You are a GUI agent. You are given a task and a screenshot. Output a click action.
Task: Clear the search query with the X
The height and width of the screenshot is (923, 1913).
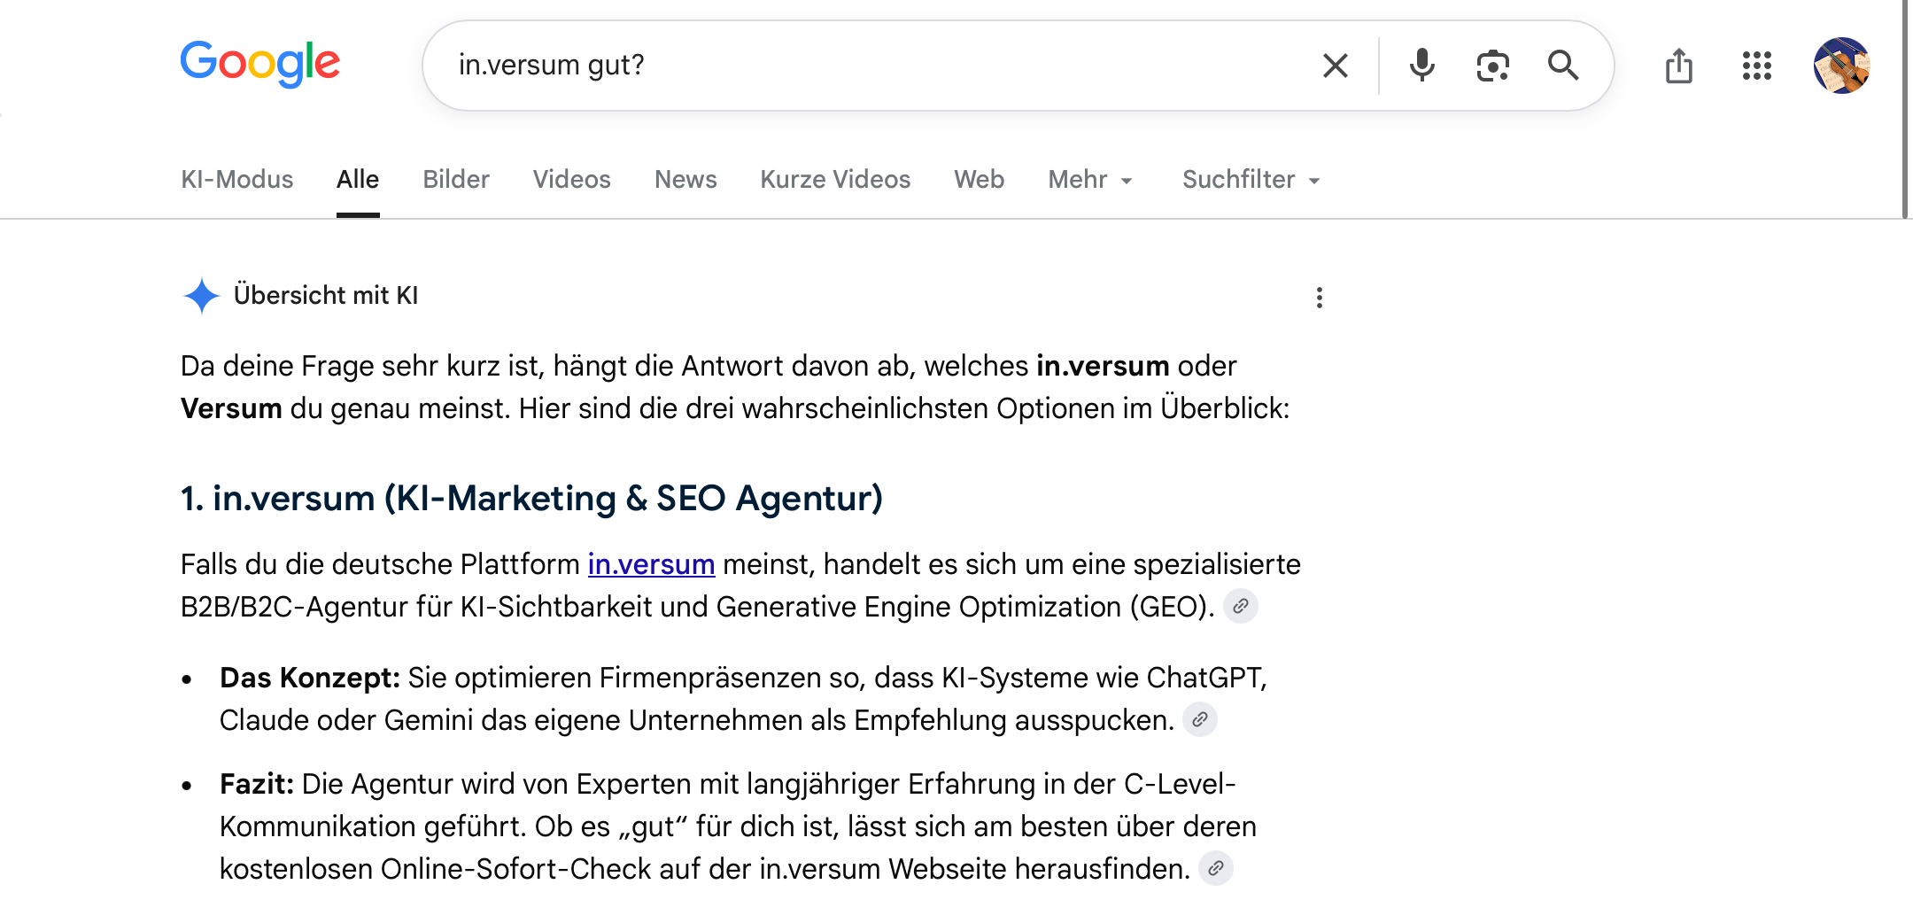[1335, 66]
